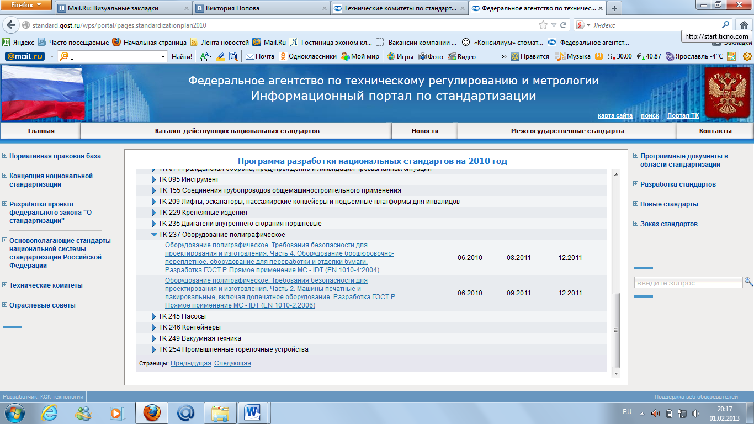Open a new browser tab with plus

pos(614,8)
